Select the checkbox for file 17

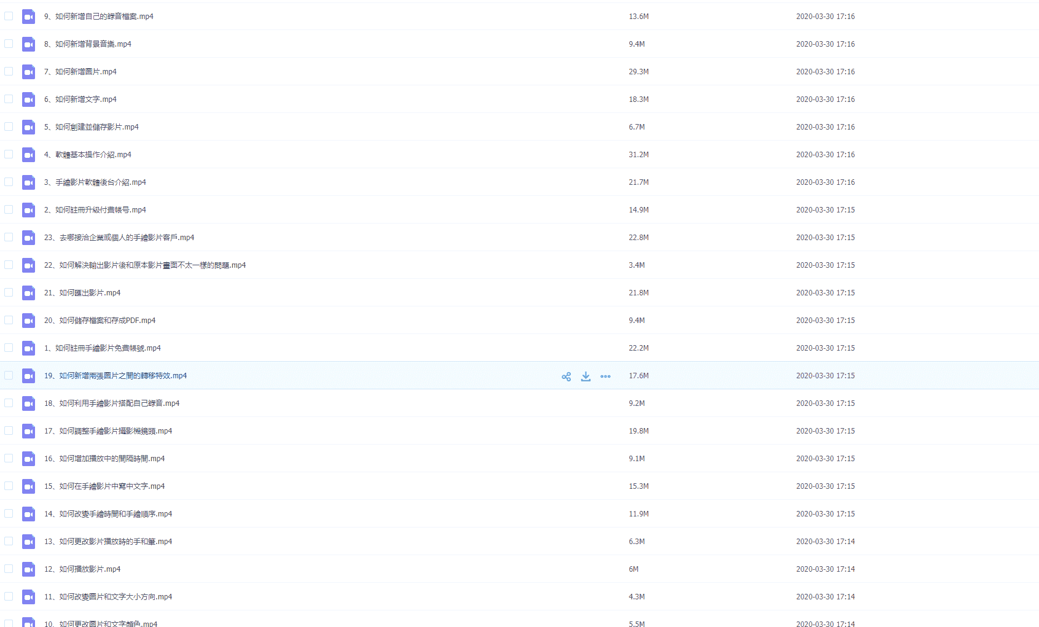pos(9,430)
